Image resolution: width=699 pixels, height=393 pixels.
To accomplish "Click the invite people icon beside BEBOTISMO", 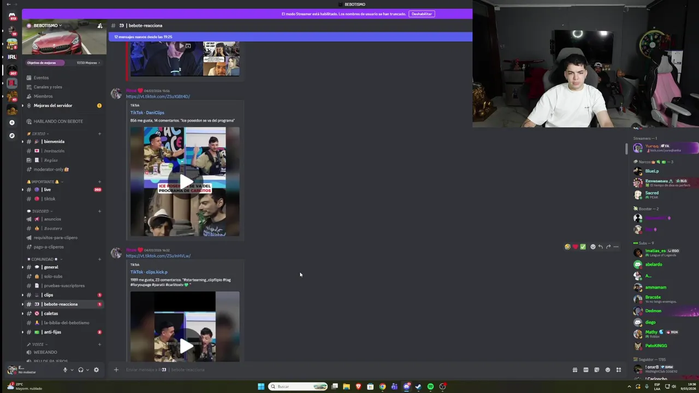I will coord(100,26).
